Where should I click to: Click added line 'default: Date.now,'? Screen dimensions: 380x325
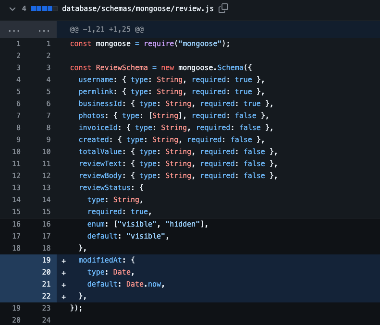point(126,284)
